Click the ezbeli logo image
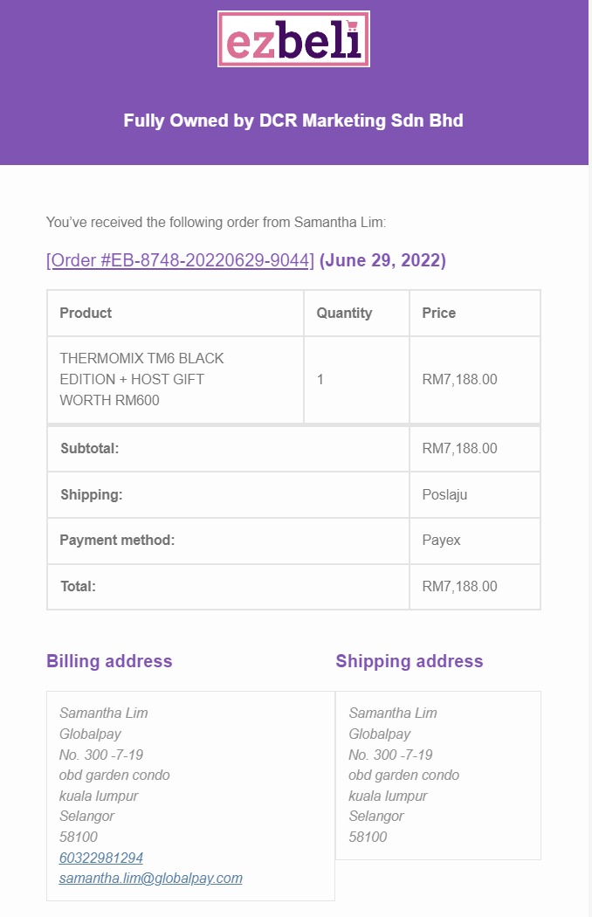Image resolution: width=592 pixels, height=917 pixels. [293, 39]
